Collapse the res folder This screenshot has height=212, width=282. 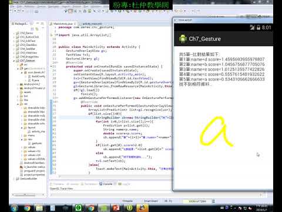(18, 104)
